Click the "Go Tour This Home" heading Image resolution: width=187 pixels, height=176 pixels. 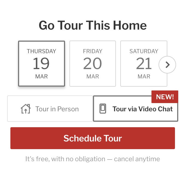[x=93, y=25]
